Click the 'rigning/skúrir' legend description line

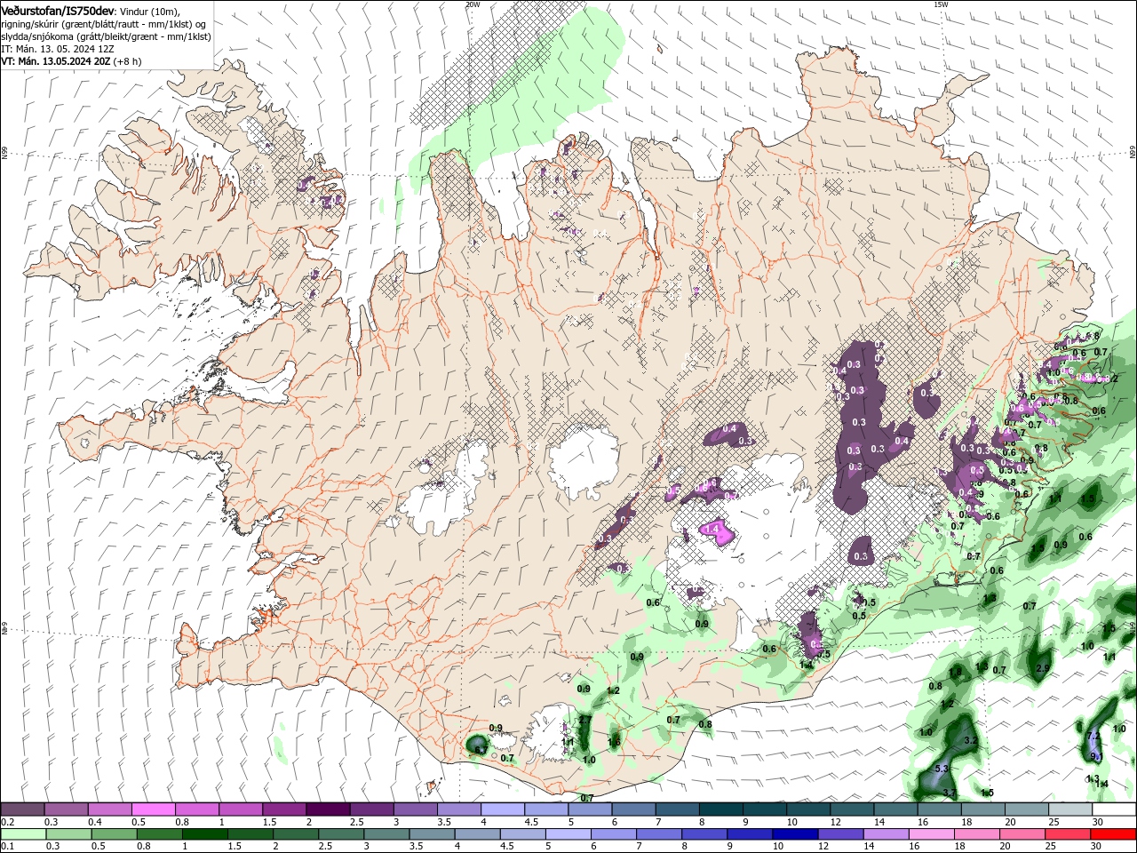click(x=106, y=23)
